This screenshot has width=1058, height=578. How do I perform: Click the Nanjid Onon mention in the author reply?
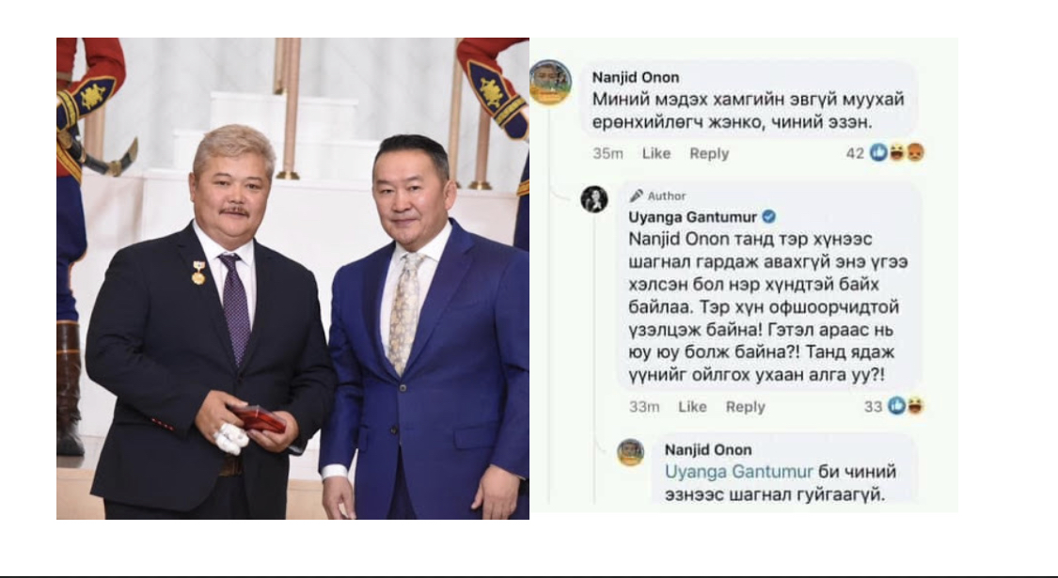click(x=679, y=240)
